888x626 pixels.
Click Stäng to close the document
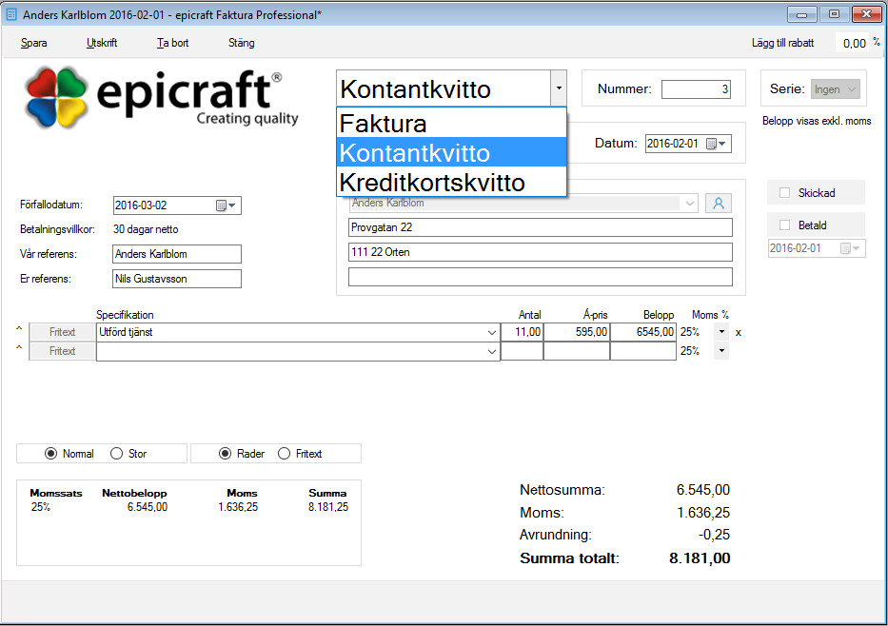point(241,43)
